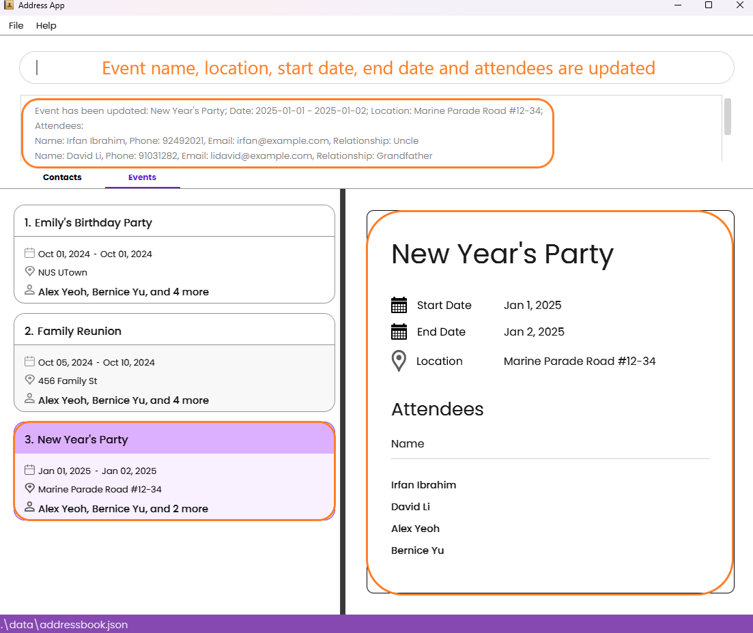Click location pin icon next to NUS UTown
This screenshot has width=753, height=633.
pyautogui.click(x=30, y=271)
